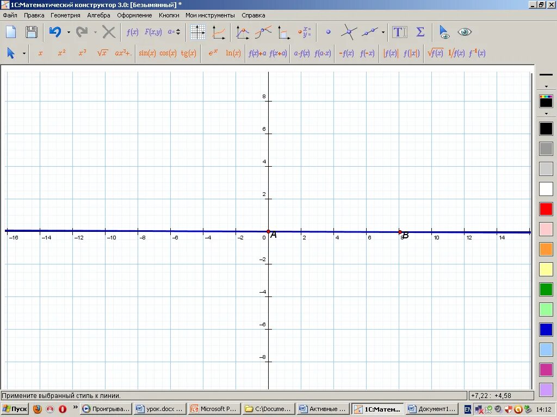Screen dimensions: 557x417
Task: Select the tangent to curve tool
Action: (x=263, y=32)
